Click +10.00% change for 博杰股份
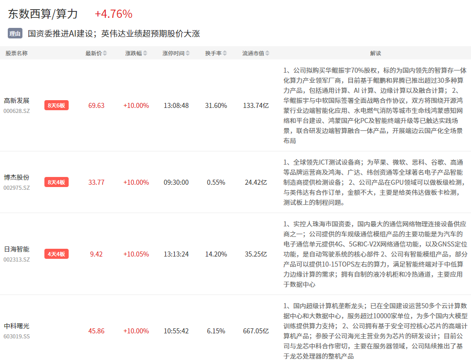 coord(136,182)
